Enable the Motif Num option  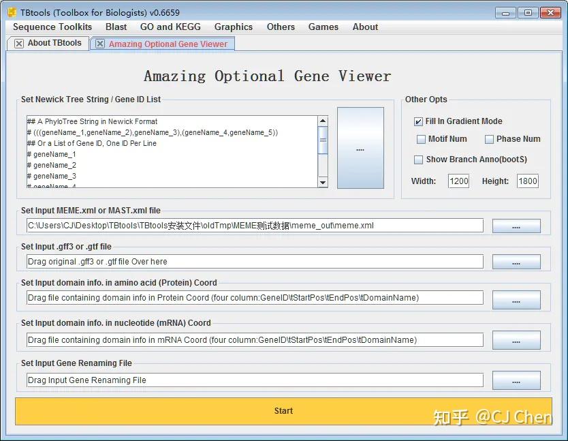point(421,139)
